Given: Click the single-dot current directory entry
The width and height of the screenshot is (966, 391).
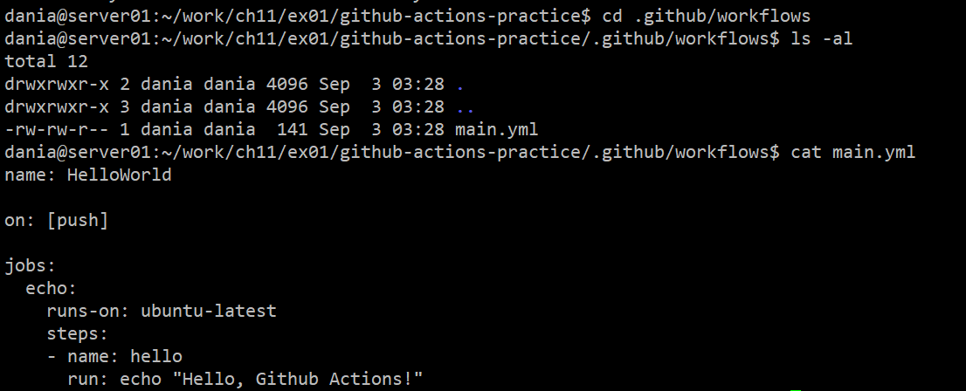Looking at the screenshot, I should 460,85.
